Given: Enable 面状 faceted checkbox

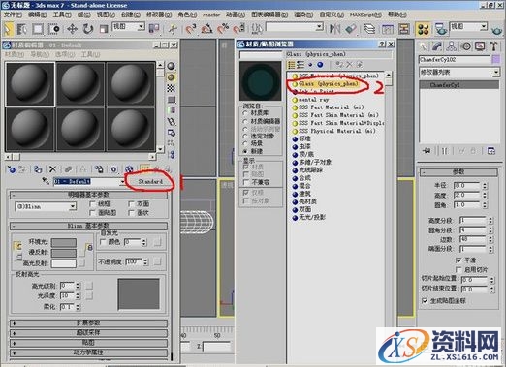Looking at the screenshot, I should click(x=131, y=213).
